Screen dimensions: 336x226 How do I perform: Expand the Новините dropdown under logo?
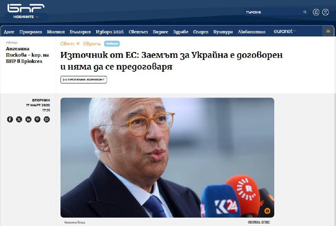point(26,17)
